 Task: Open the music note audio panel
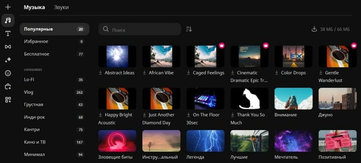[x=8, y=20]
